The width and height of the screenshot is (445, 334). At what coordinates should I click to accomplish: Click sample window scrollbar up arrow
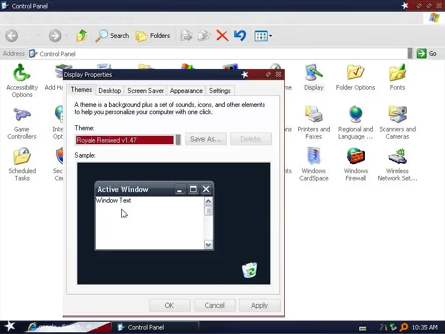(x=208, y=202)
